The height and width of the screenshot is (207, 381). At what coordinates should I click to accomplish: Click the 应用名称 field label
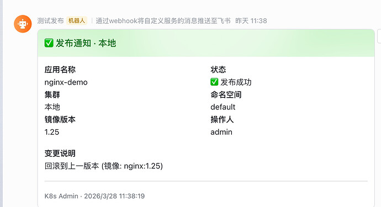click(60, 70)
